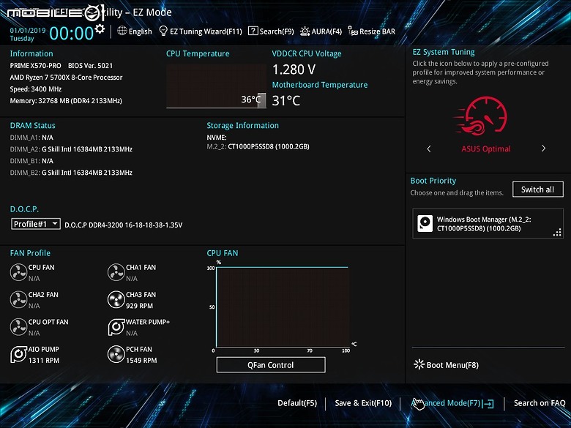Open the Search(F9) question mark icon
571x428 pixels.
253,31
